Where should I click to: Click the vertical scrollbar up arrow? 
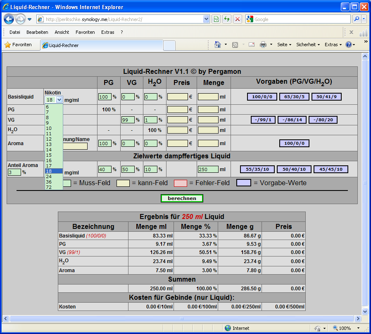365,56
